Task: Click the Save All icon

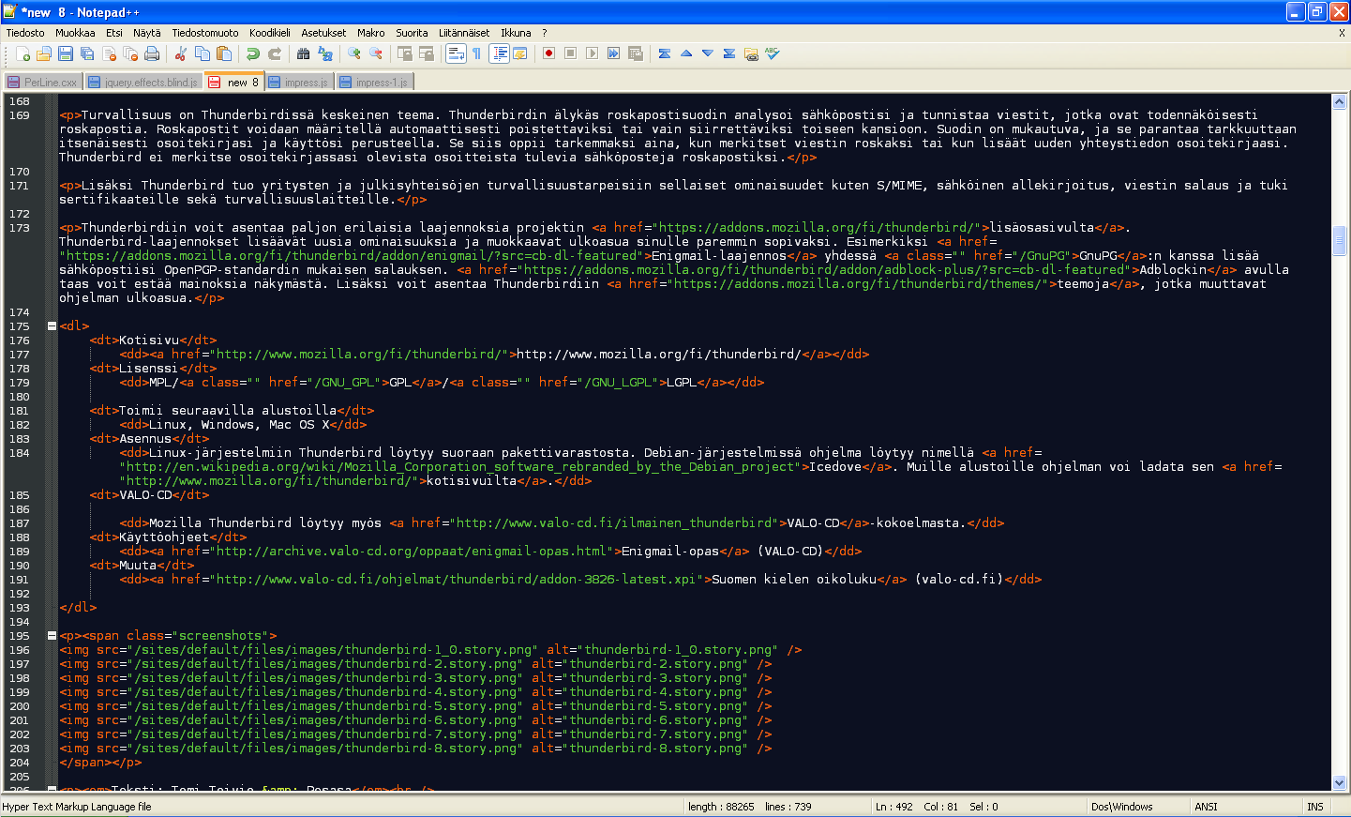Action: click(87, 53)
